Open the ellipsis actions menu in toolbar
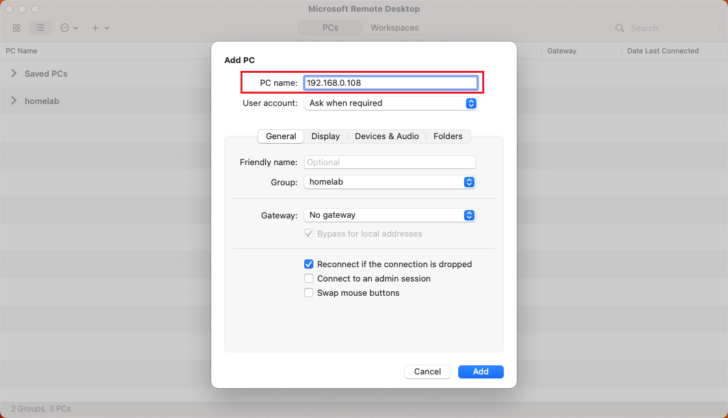Image resolution: width=728 pixels, height=418 pixels. pyautogui.click(x=69, y=28)
